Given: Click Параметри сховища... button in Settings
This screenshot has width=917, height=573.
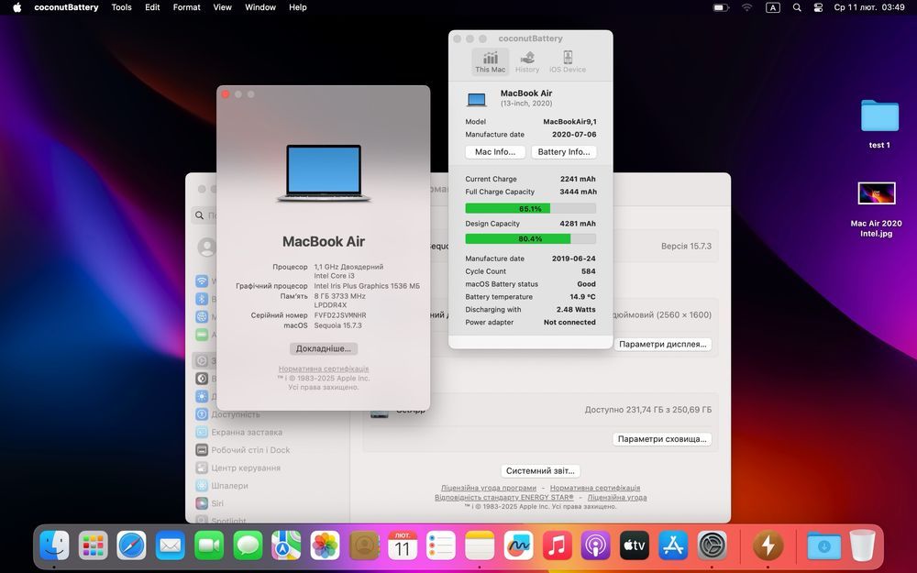Looking at the screenshot, I should click(662, 439).
